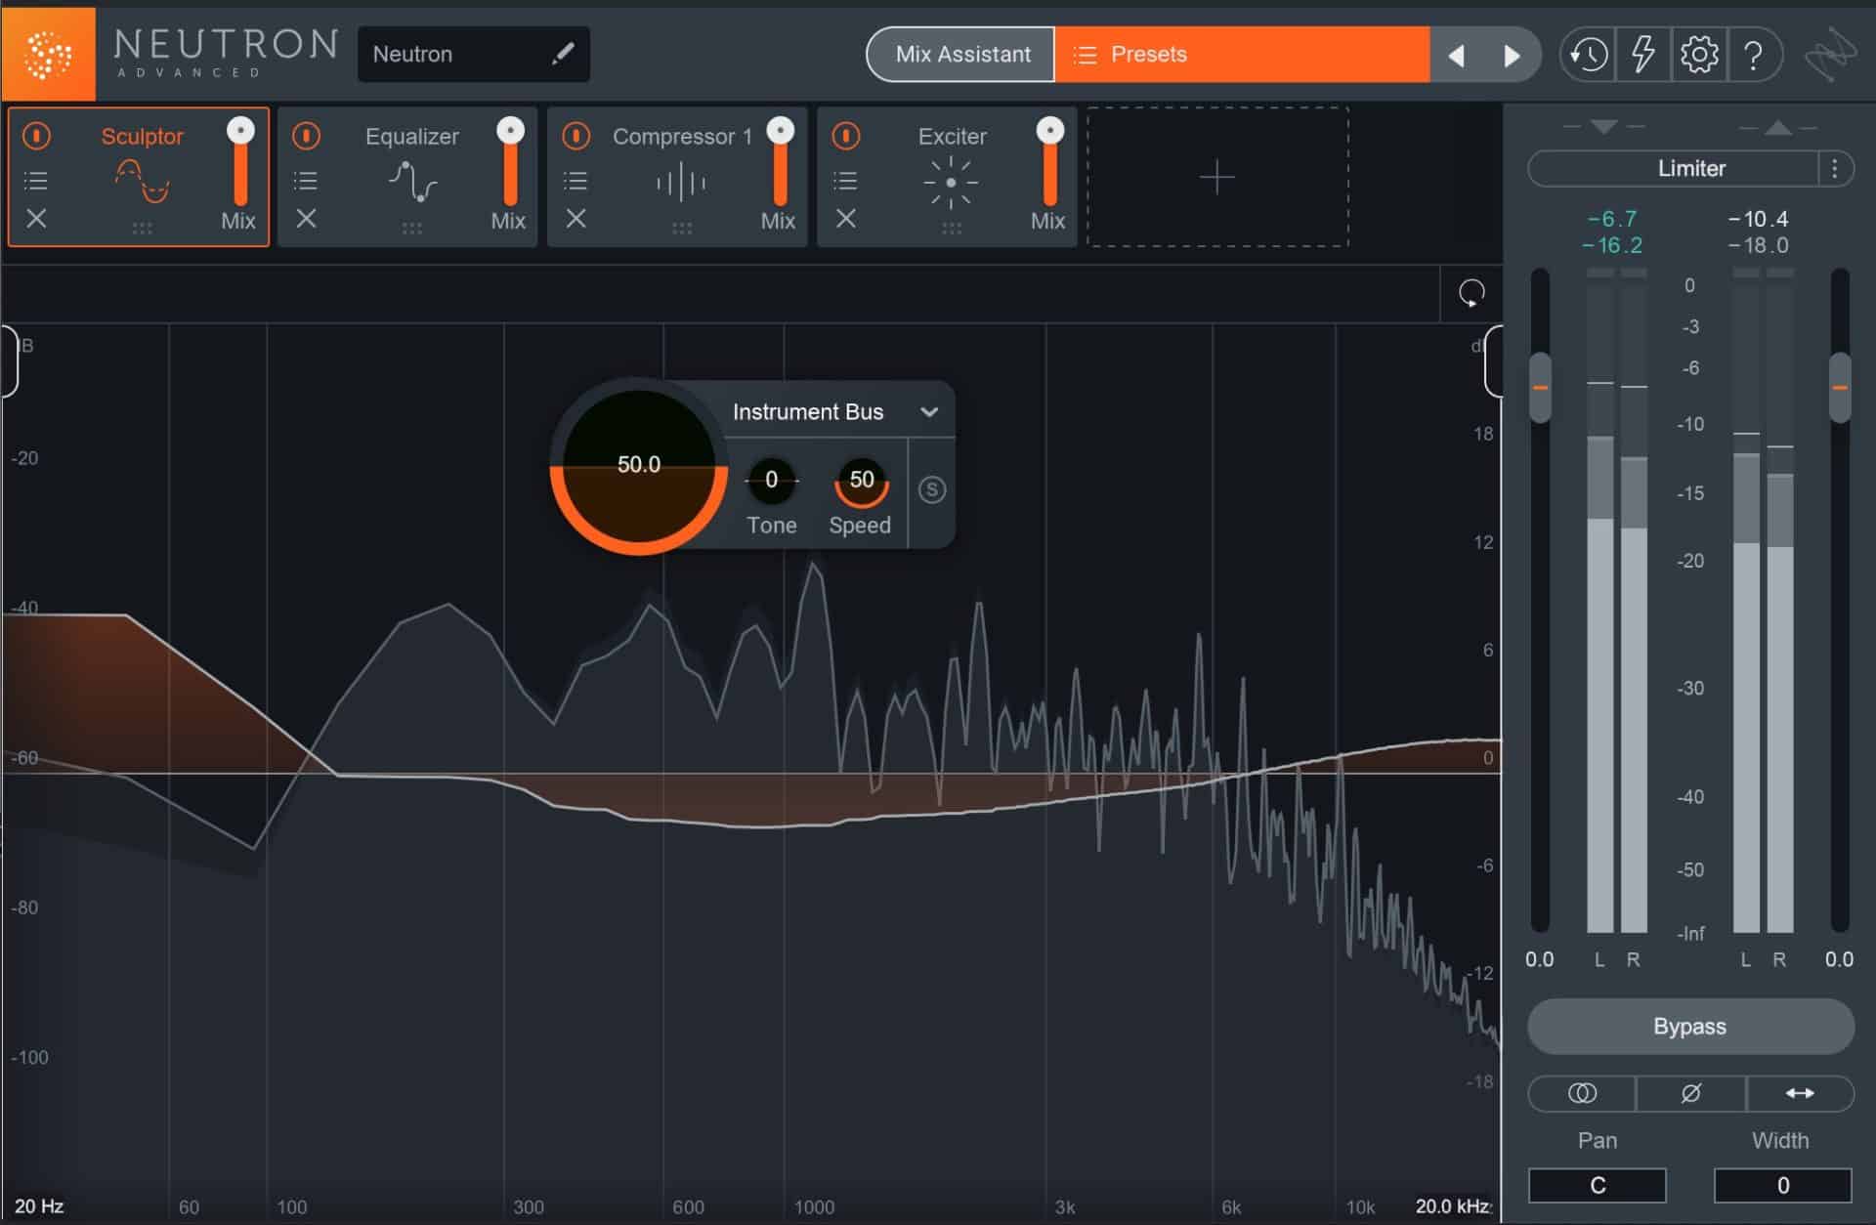Image resolution: width=1876 pixels, height=1225 pixels.
Task: Switch to the Mix Assistant tab
Action: (960, 54)
